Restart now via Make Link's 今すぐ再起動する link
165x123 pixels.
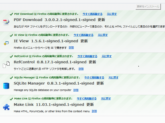point(87,99)
